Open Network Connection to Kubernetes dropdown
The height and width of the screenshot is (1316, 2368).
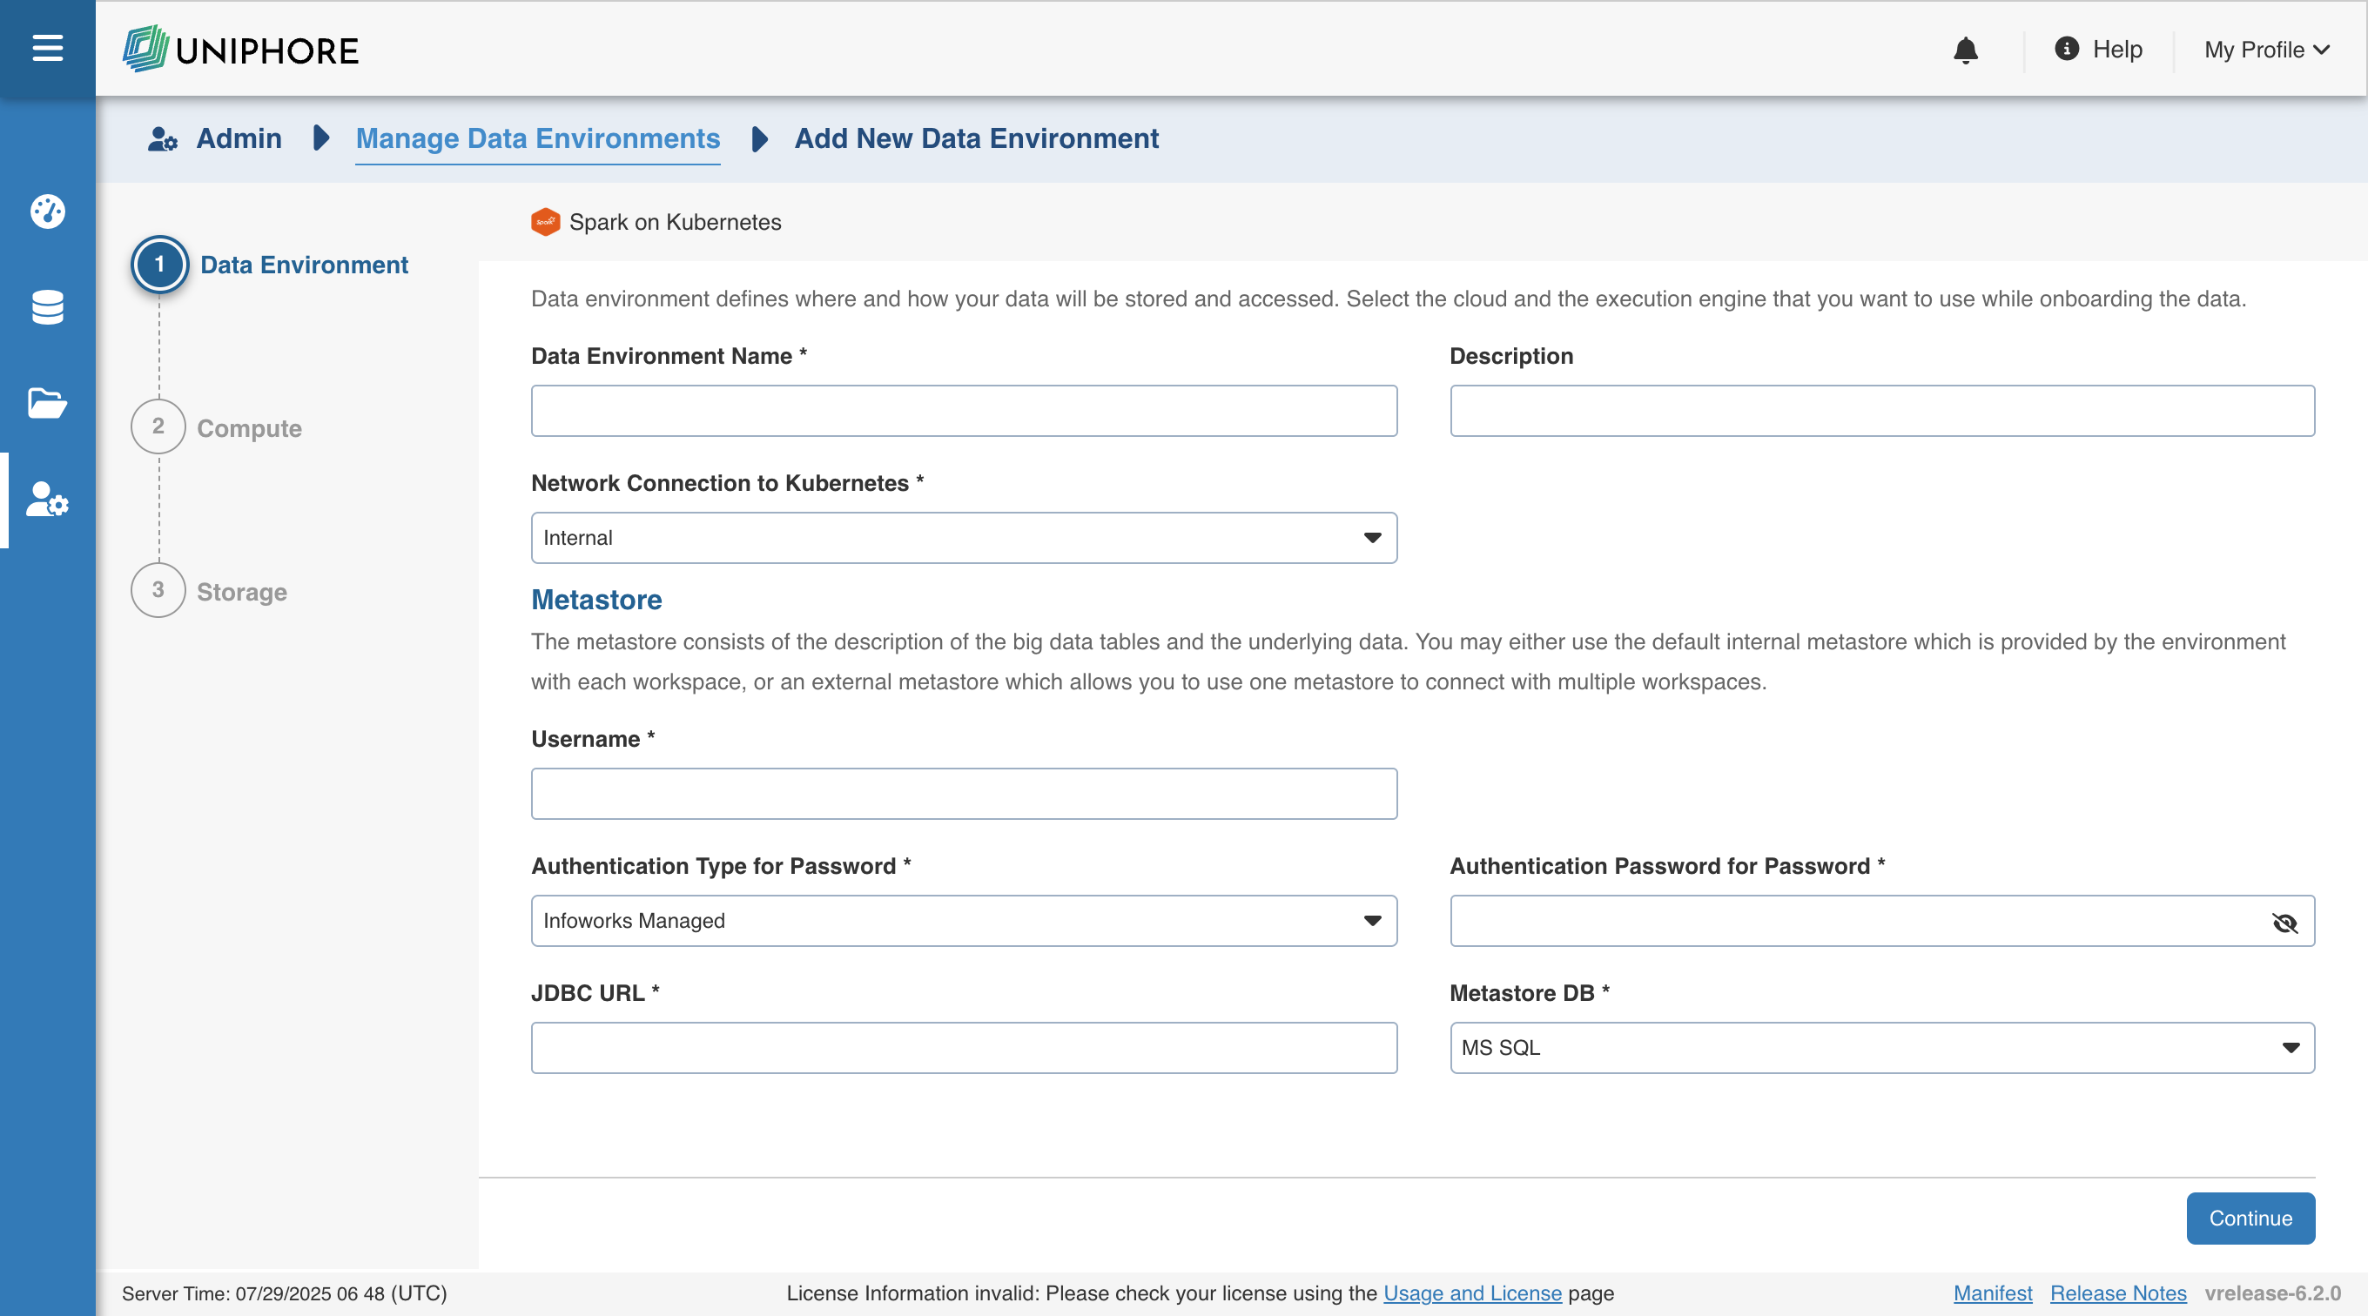pyautogui.click(x=964, y=538)
